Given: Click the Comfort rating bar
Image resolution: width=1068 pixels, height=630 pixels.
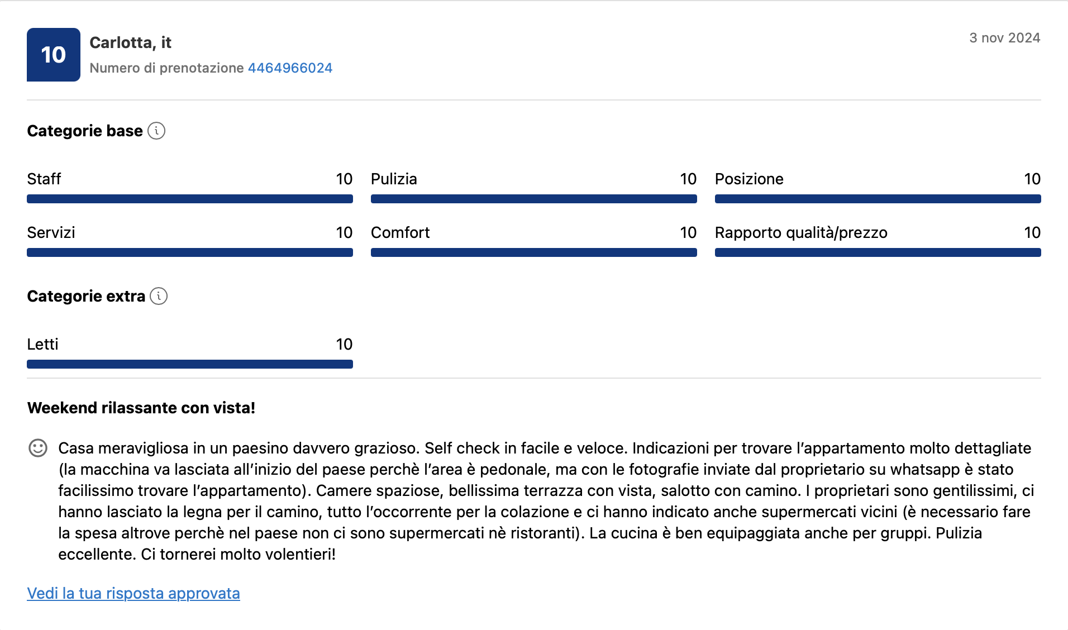Looking at the screenshot, I should 533,252.
